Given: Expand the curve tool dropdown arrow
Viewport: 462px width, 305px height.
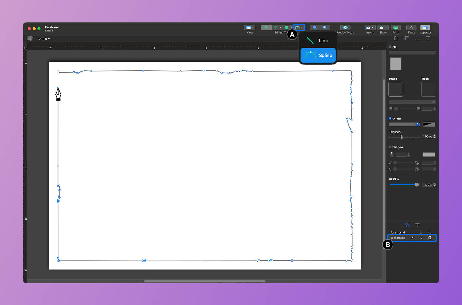Looking at the screenshot, I should [x=302, y=27].
